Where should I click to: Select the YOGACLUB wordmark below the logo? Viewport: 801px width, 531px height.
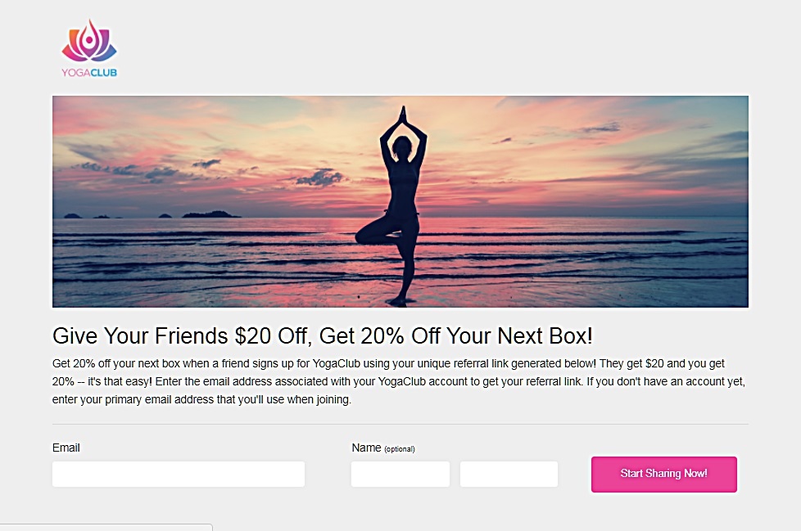89,72
